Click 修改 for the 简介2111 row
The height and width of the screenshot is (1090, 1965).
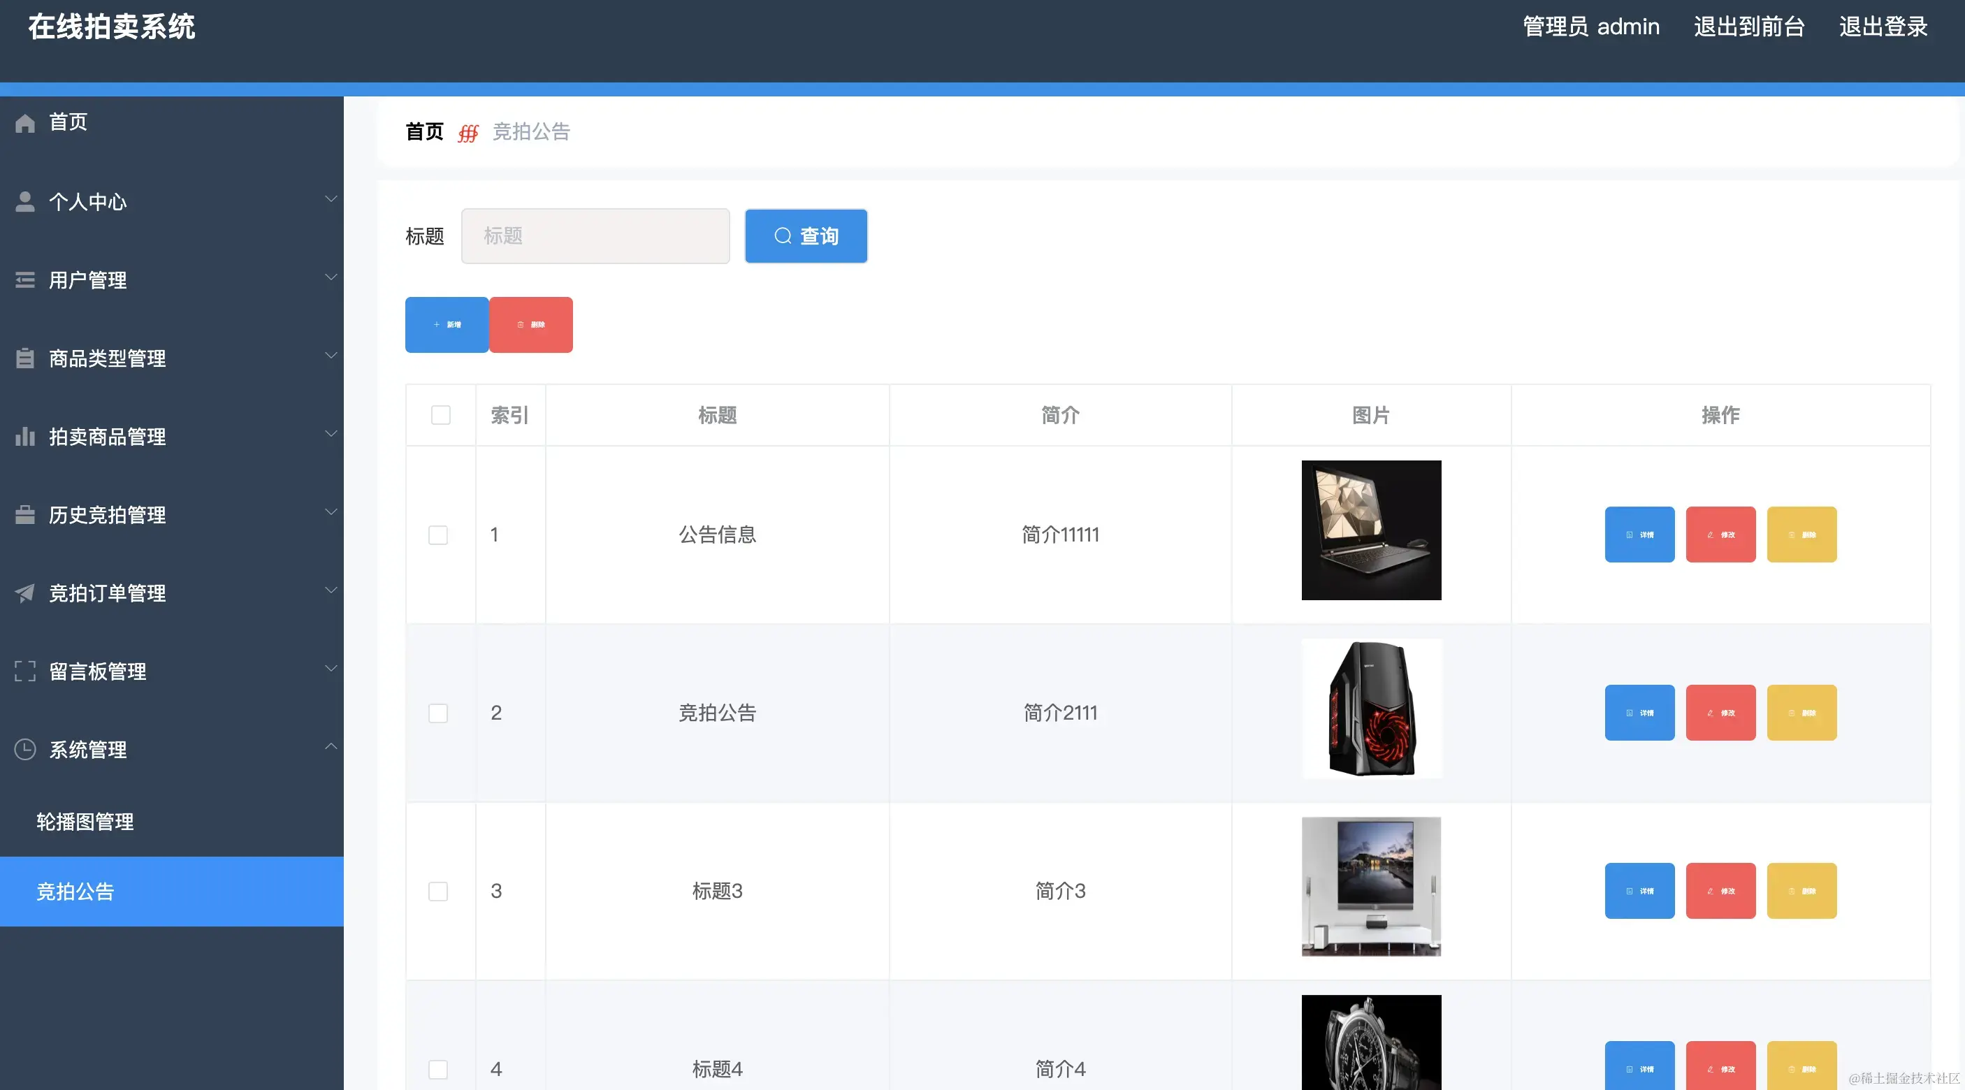(x=1720, y=713)
